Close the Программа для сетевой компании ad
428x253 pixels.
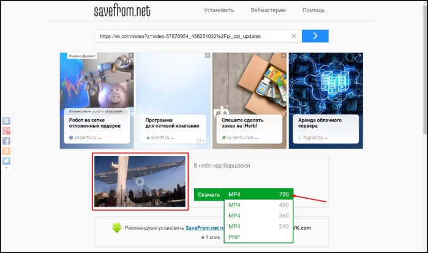(x=208, y=56)
